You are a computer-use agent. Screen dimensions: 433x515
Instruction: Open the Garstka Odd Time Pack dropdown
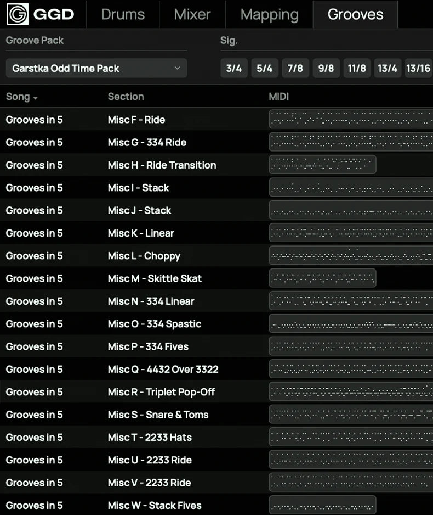96,69
